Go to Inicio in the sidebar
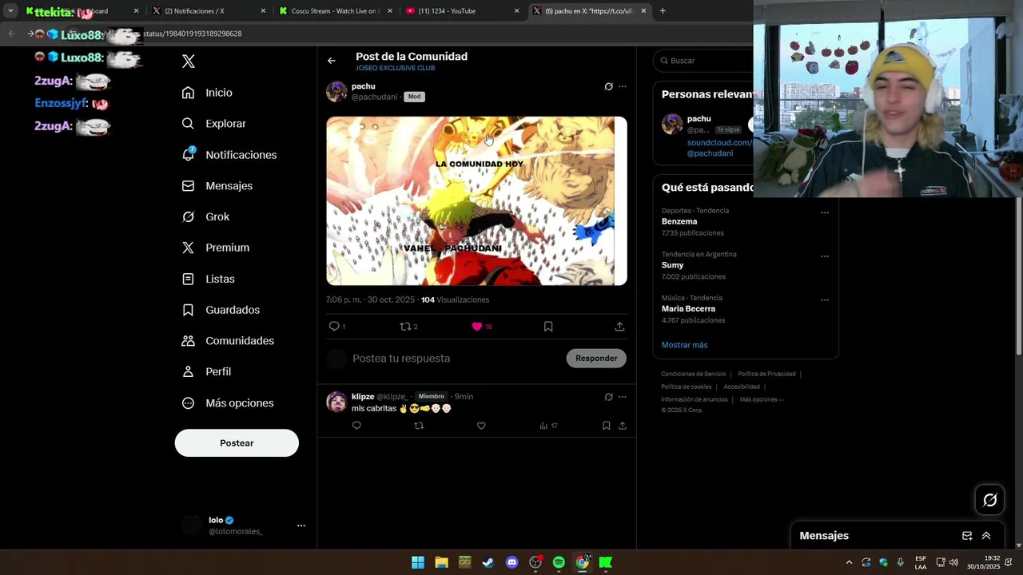This screenshot has width=1023, height=575. (207, 93)
